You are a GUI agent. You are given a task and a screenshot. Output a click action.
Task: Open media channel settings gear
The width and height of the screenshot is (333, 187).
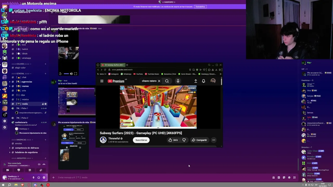46,104
